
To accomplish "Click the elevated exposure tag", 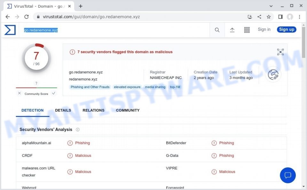I will [127, 87].
